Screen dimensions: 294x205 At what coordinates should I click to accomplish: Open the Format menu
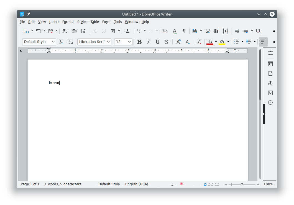pyautogui.click(x=68, y=22)
